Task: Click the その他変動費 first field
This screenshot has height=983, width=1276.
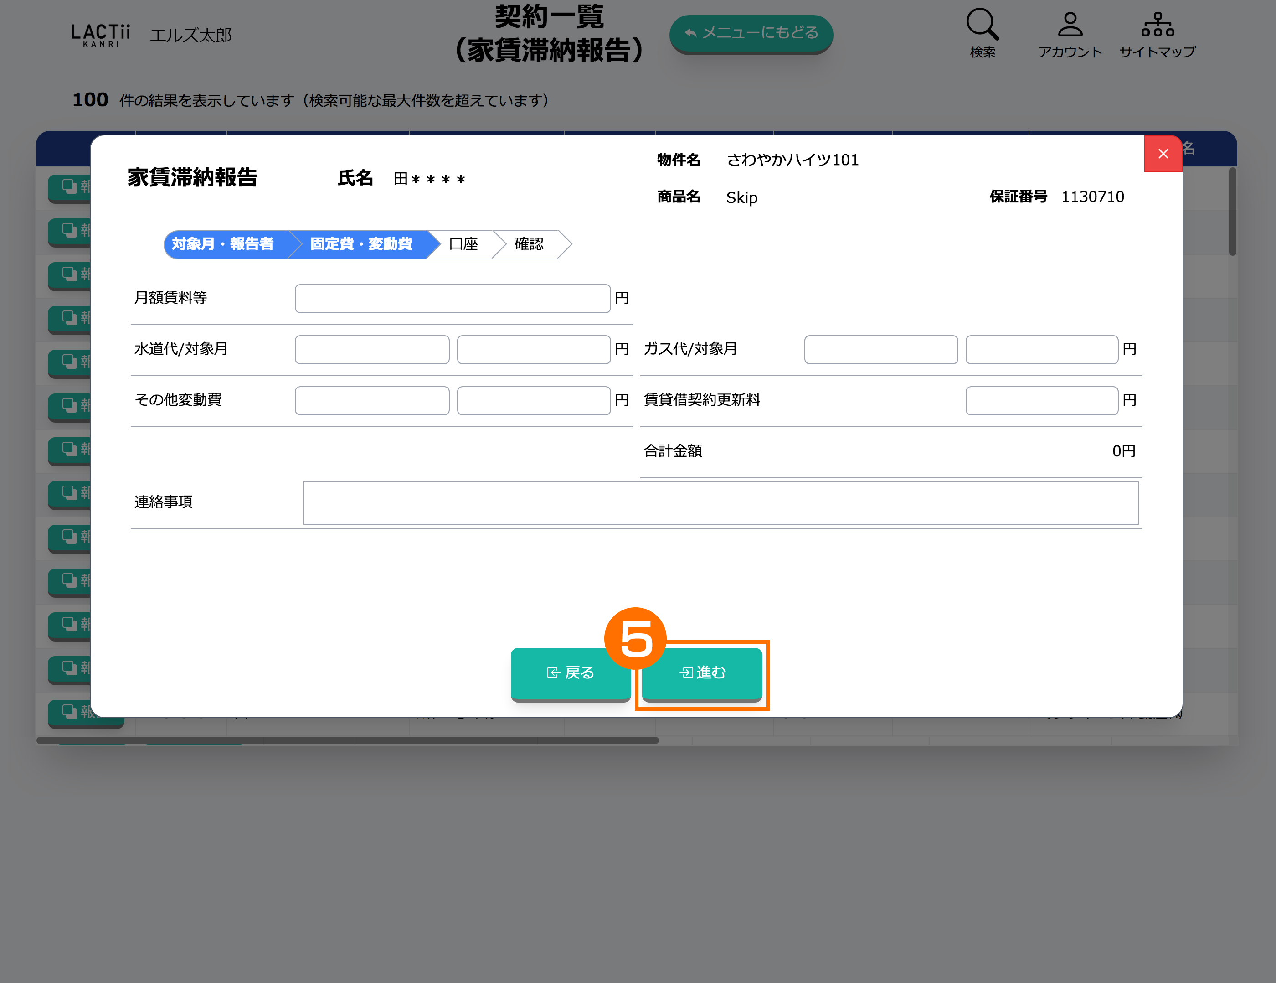Action: tap(371, 401)
